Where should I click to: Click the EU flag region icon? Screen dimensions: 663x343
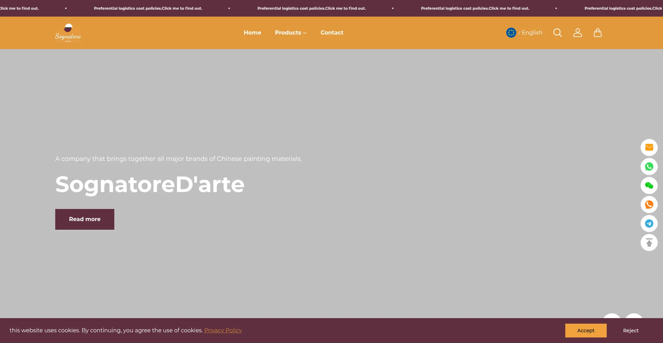click(511, 32)
